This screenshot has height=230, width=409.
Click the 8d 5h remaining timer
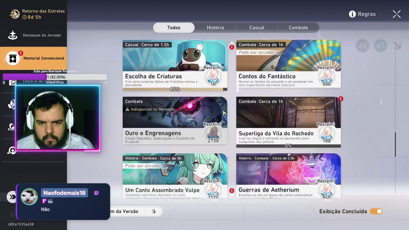(32, 17)
